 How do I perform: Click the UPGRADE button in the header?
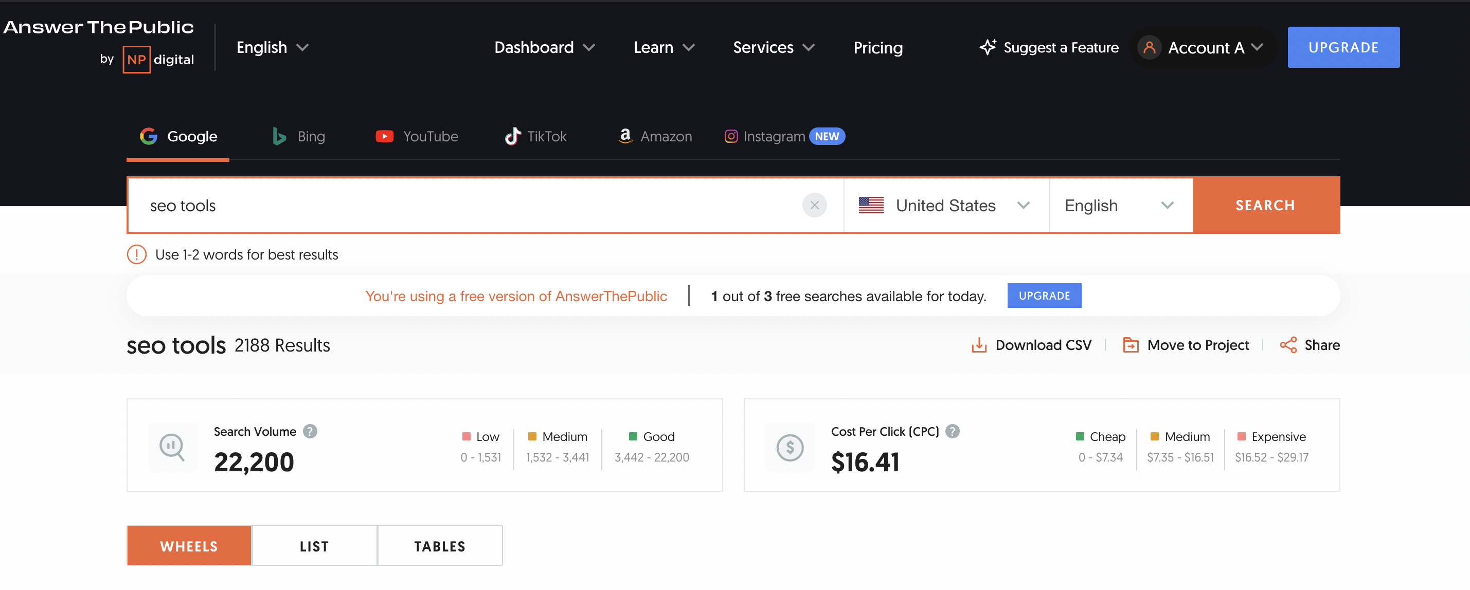coord(1343,47)
